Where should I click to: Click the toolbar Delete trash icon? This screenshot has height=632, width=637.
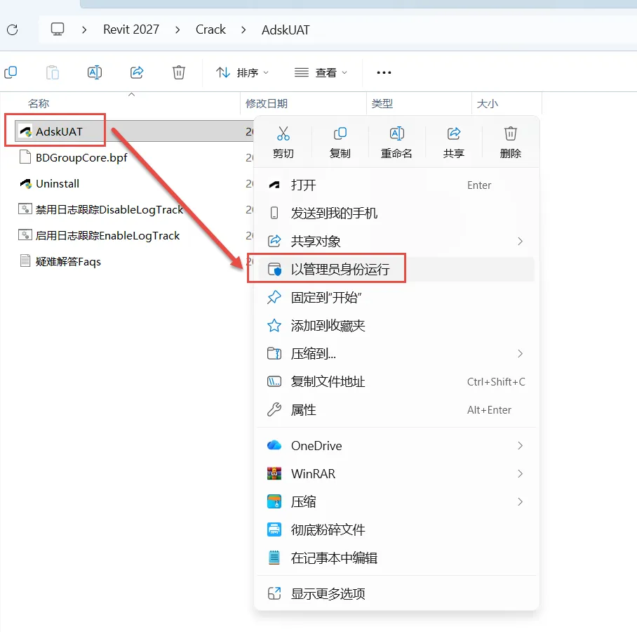pos(179,72)
